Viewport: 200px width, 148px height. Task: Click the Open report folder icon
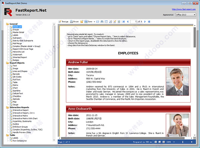tap(82, 22)
